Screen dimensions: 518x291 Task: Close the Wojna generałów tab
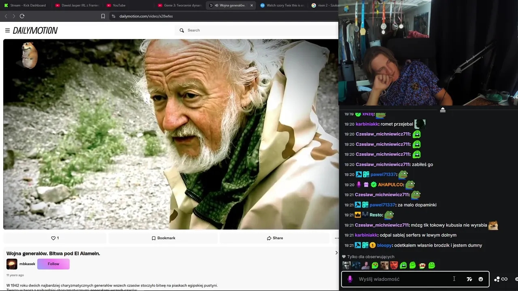(252, 5)
